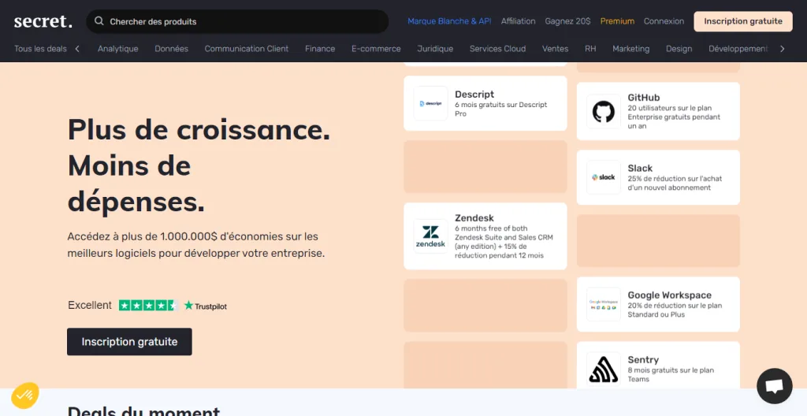Click the Descript logo icon
The height and width of the screenshot is (416, 807).
tap(431, 103)
